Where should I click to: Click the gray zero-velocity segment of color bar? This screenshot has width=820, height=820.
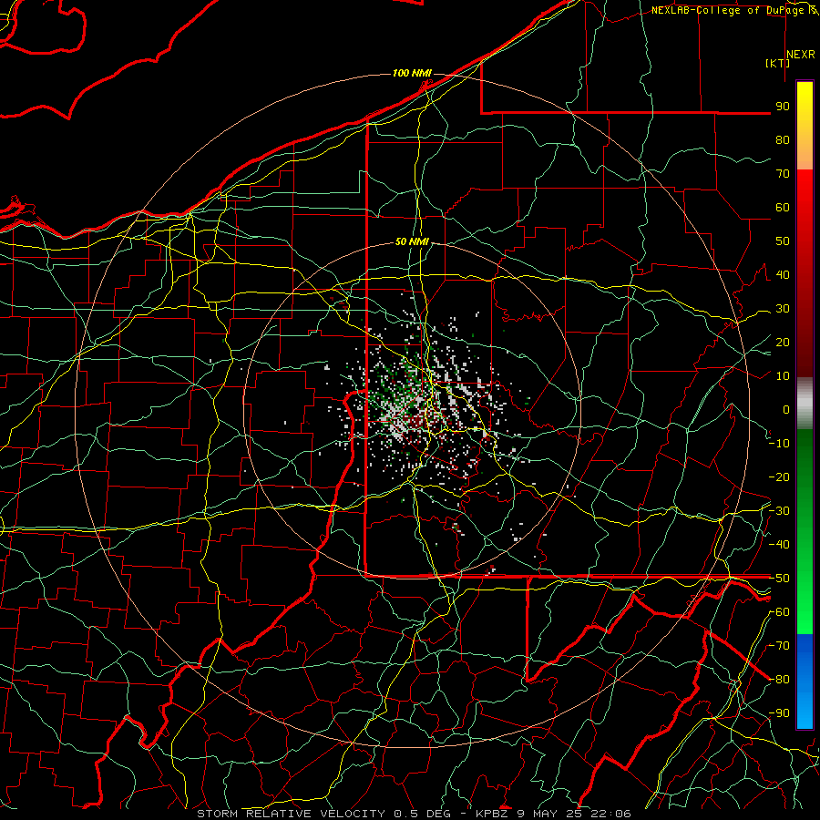point(805,403)
